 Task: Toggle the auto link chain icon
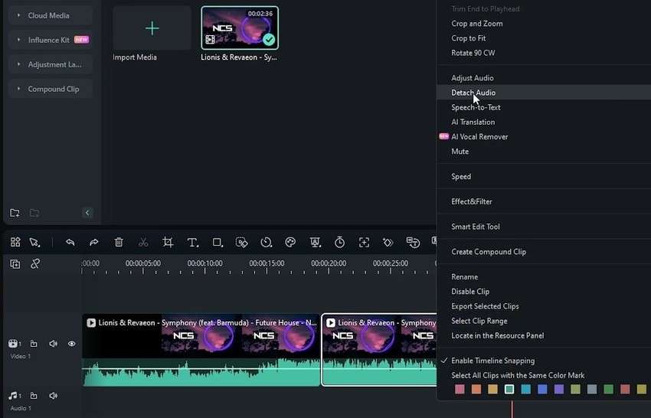click(x=35, y=263)
